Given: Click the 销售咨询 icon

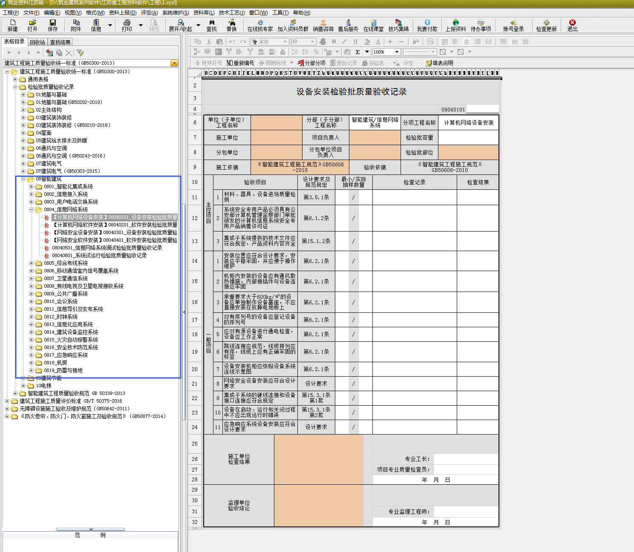Looking at the screenshot, I should 323,26.
